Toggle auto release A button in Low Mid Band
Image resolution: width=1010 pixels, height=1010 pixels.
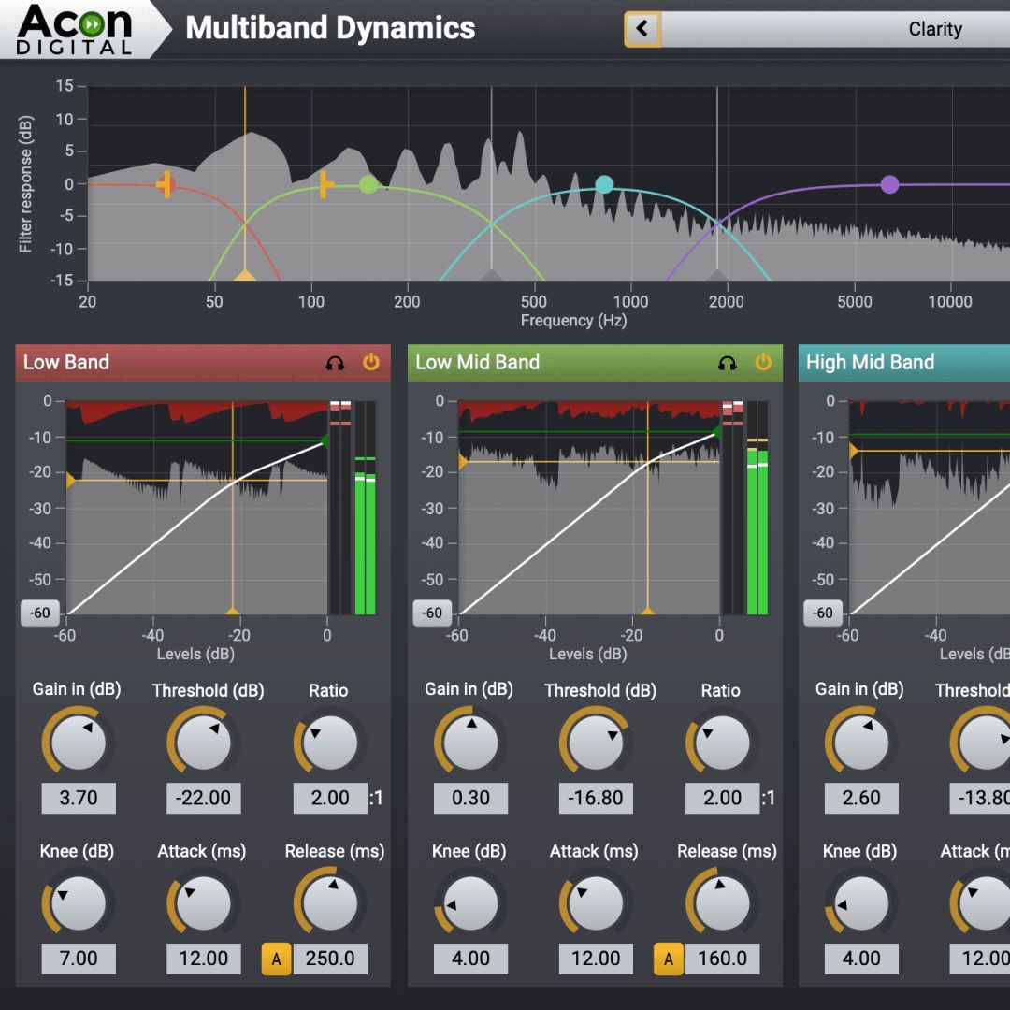[x=669, y=959]
